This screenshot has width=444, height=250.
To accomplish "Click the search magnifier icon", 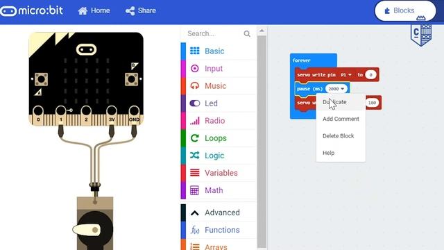I will [x=247, y=34].
